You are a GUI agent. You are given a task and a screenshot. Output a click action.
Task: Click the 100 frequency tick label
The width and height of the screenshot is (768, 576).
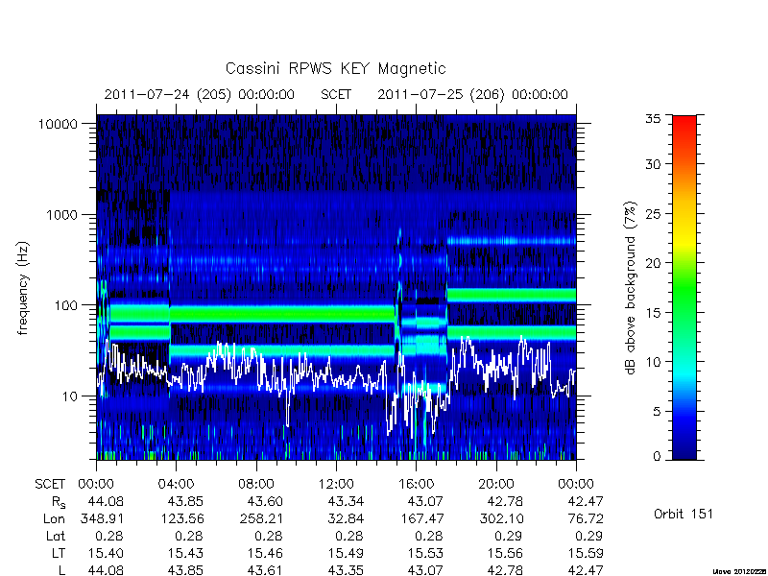pyautogui.click(x=66, y=305)
